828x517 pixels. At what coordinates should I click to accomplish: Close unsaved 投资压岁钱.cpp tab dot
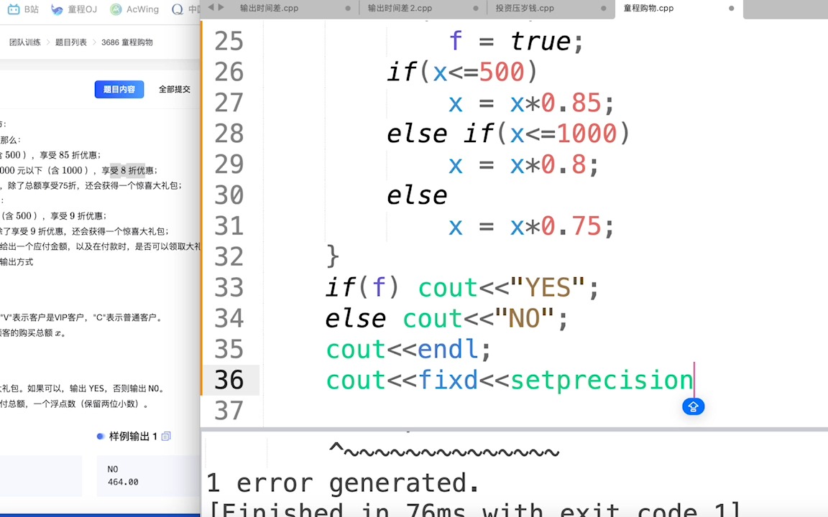604,9
